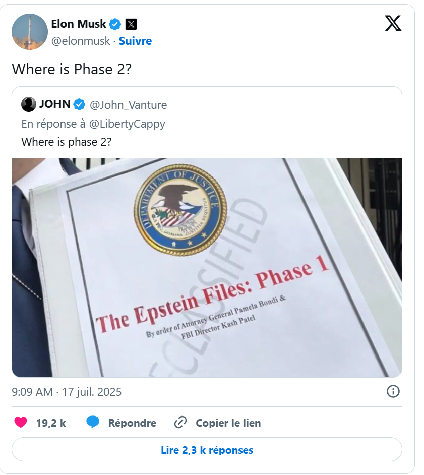Follow Elon Musk via Suivre link

click(x=135, y=41)
